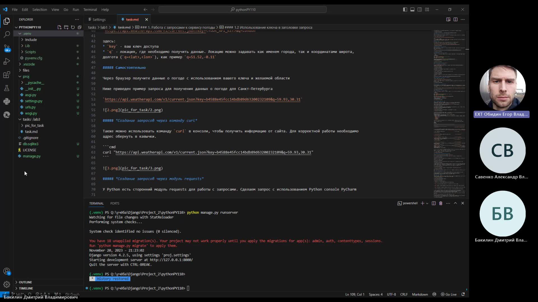538x302 pixels.
Task: Collapse the .venv folder
Action: pyautogui.click(x=48, y=34)
